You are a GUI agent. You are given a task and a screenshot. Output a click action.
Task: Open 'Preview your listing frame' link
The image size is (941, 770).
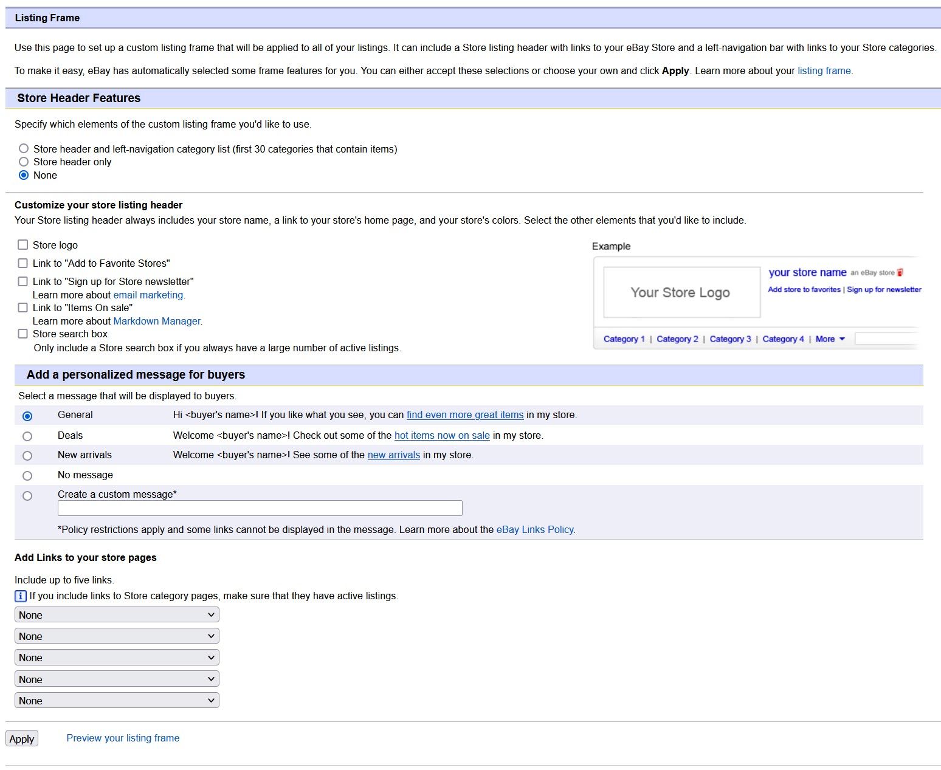123,738
